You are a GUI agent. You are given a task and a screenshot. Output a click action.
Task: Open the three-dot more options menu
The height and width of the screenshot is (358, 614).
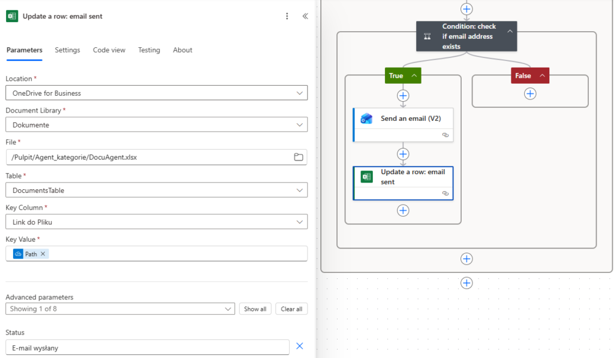tap(287, 16)
